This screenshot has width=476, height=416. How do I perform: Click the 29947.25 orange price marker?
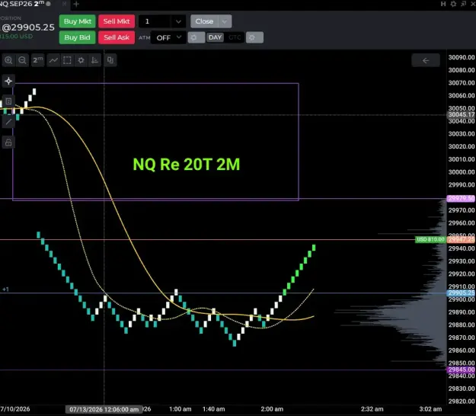[461, 239]
